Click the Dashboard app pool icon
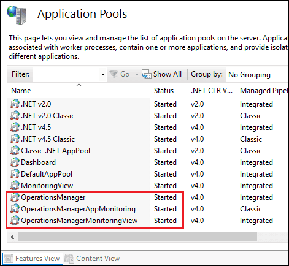This screenshot has width=289, height=266. click(x=15, y=162)
